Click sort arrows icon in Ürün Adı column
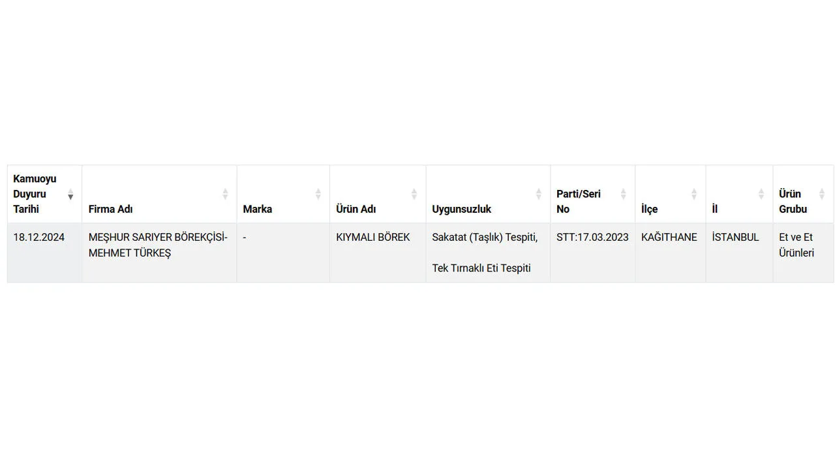 (x=414, y=194)
